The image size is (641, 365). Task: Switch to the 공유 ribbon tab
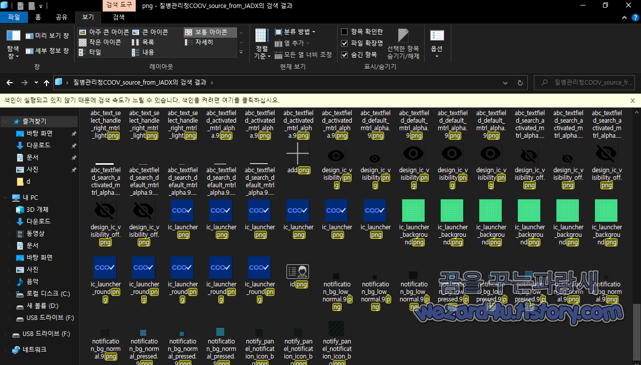62,17
